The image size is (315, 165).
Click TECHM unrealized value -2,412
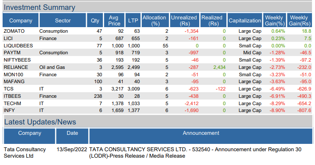coord(191,103)
